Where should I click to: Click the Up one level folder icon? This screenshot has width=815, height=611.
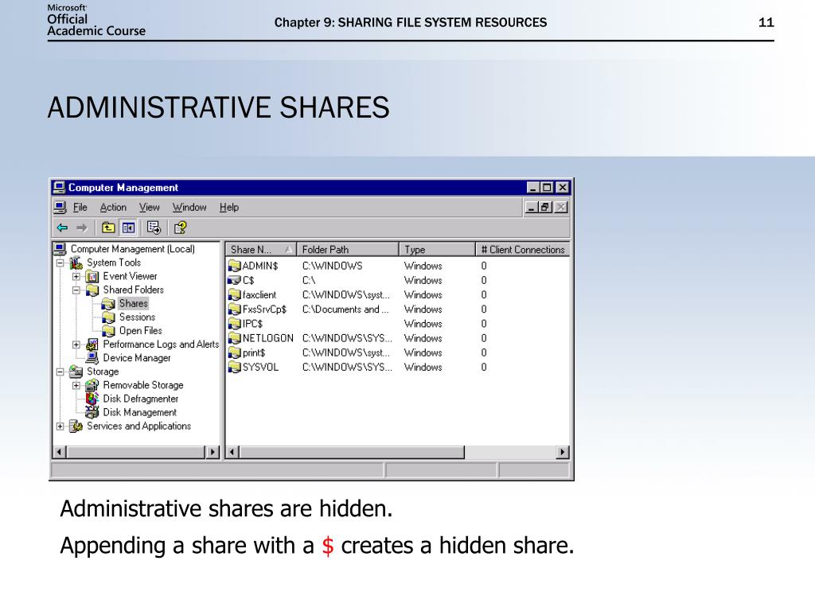(108, 228)
